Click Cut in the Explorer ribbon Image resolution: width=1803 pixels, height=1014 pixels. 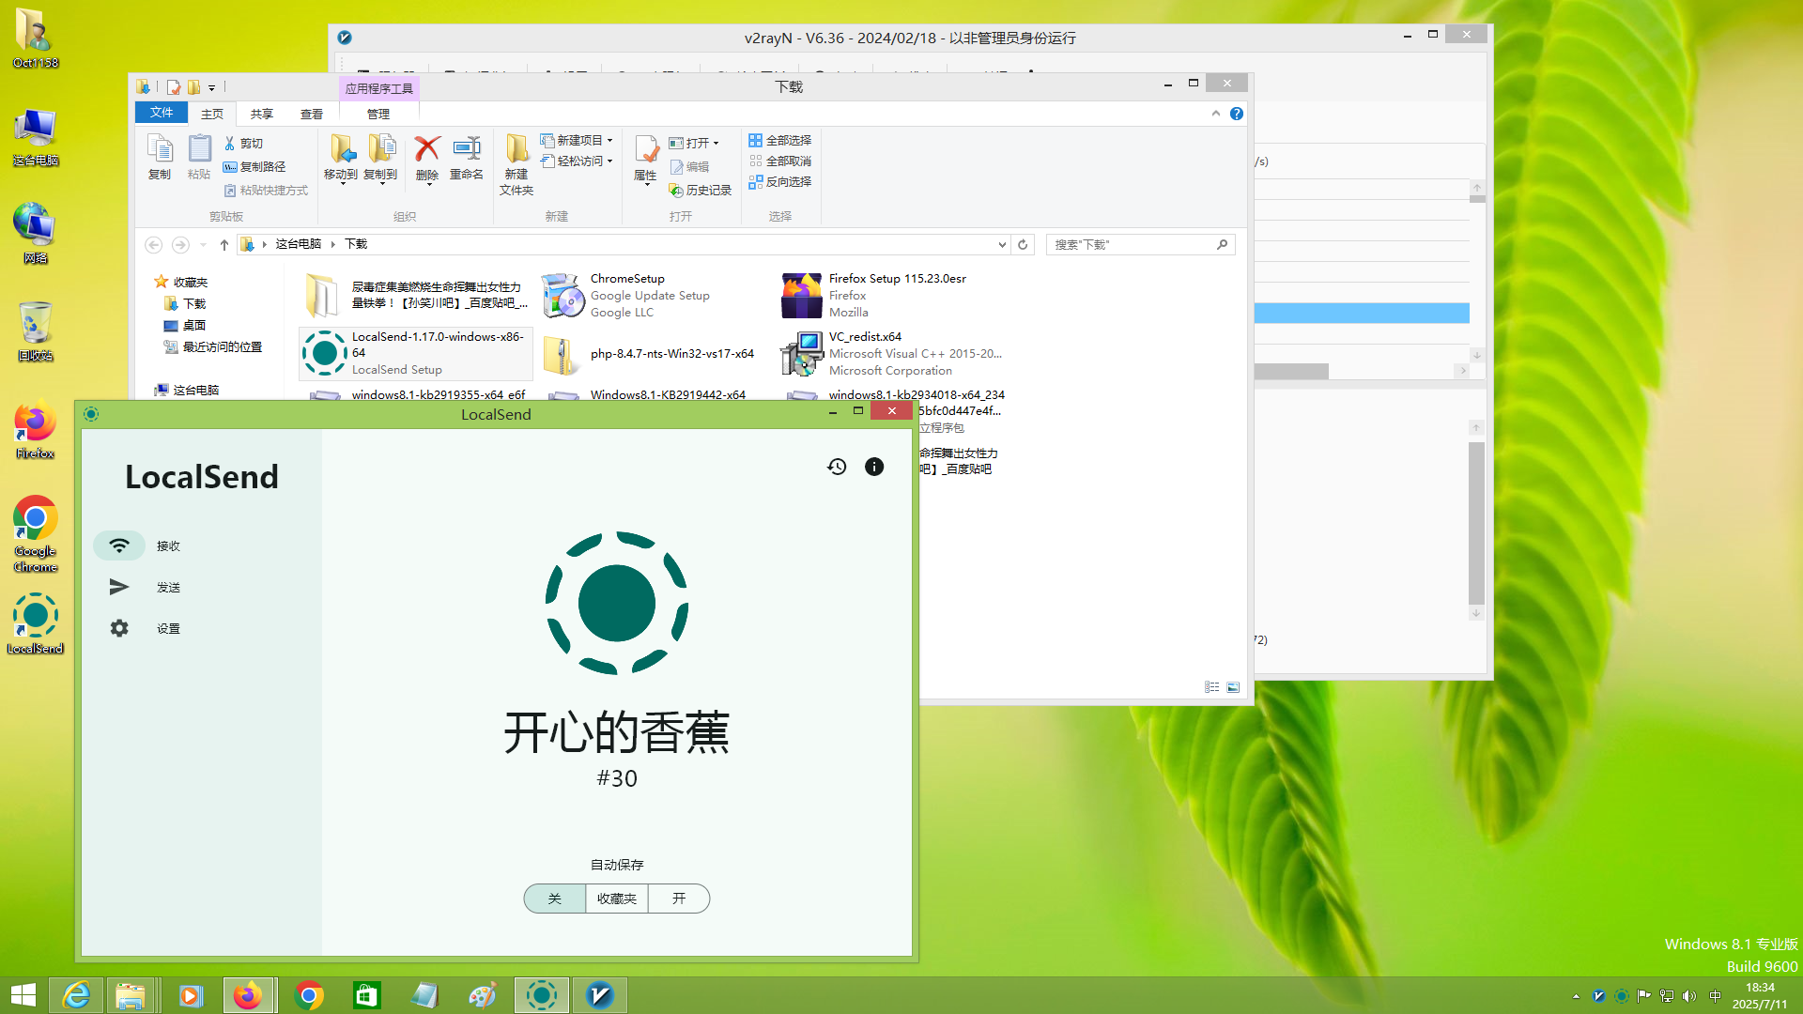pyautogui.click(x=243, y=144)
